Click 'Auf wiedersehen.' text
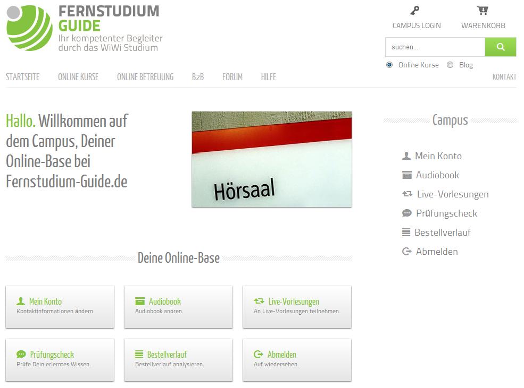Screen dimensions: 524x388 point(276,364)
